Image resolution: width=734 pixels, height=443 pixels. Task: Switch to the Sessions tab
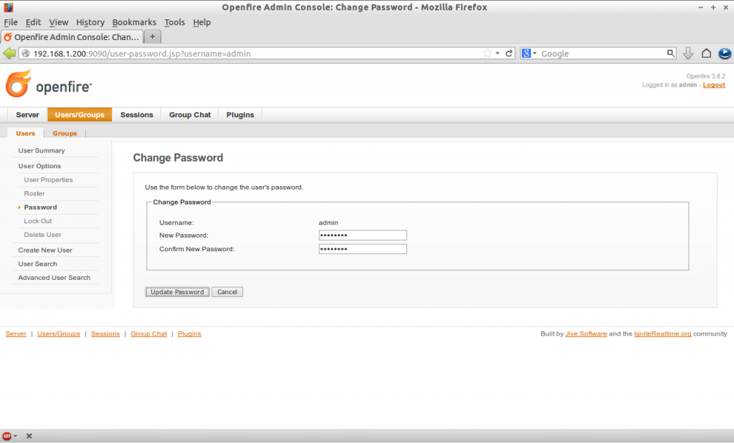pyautogui.click(x=137, y=115)
